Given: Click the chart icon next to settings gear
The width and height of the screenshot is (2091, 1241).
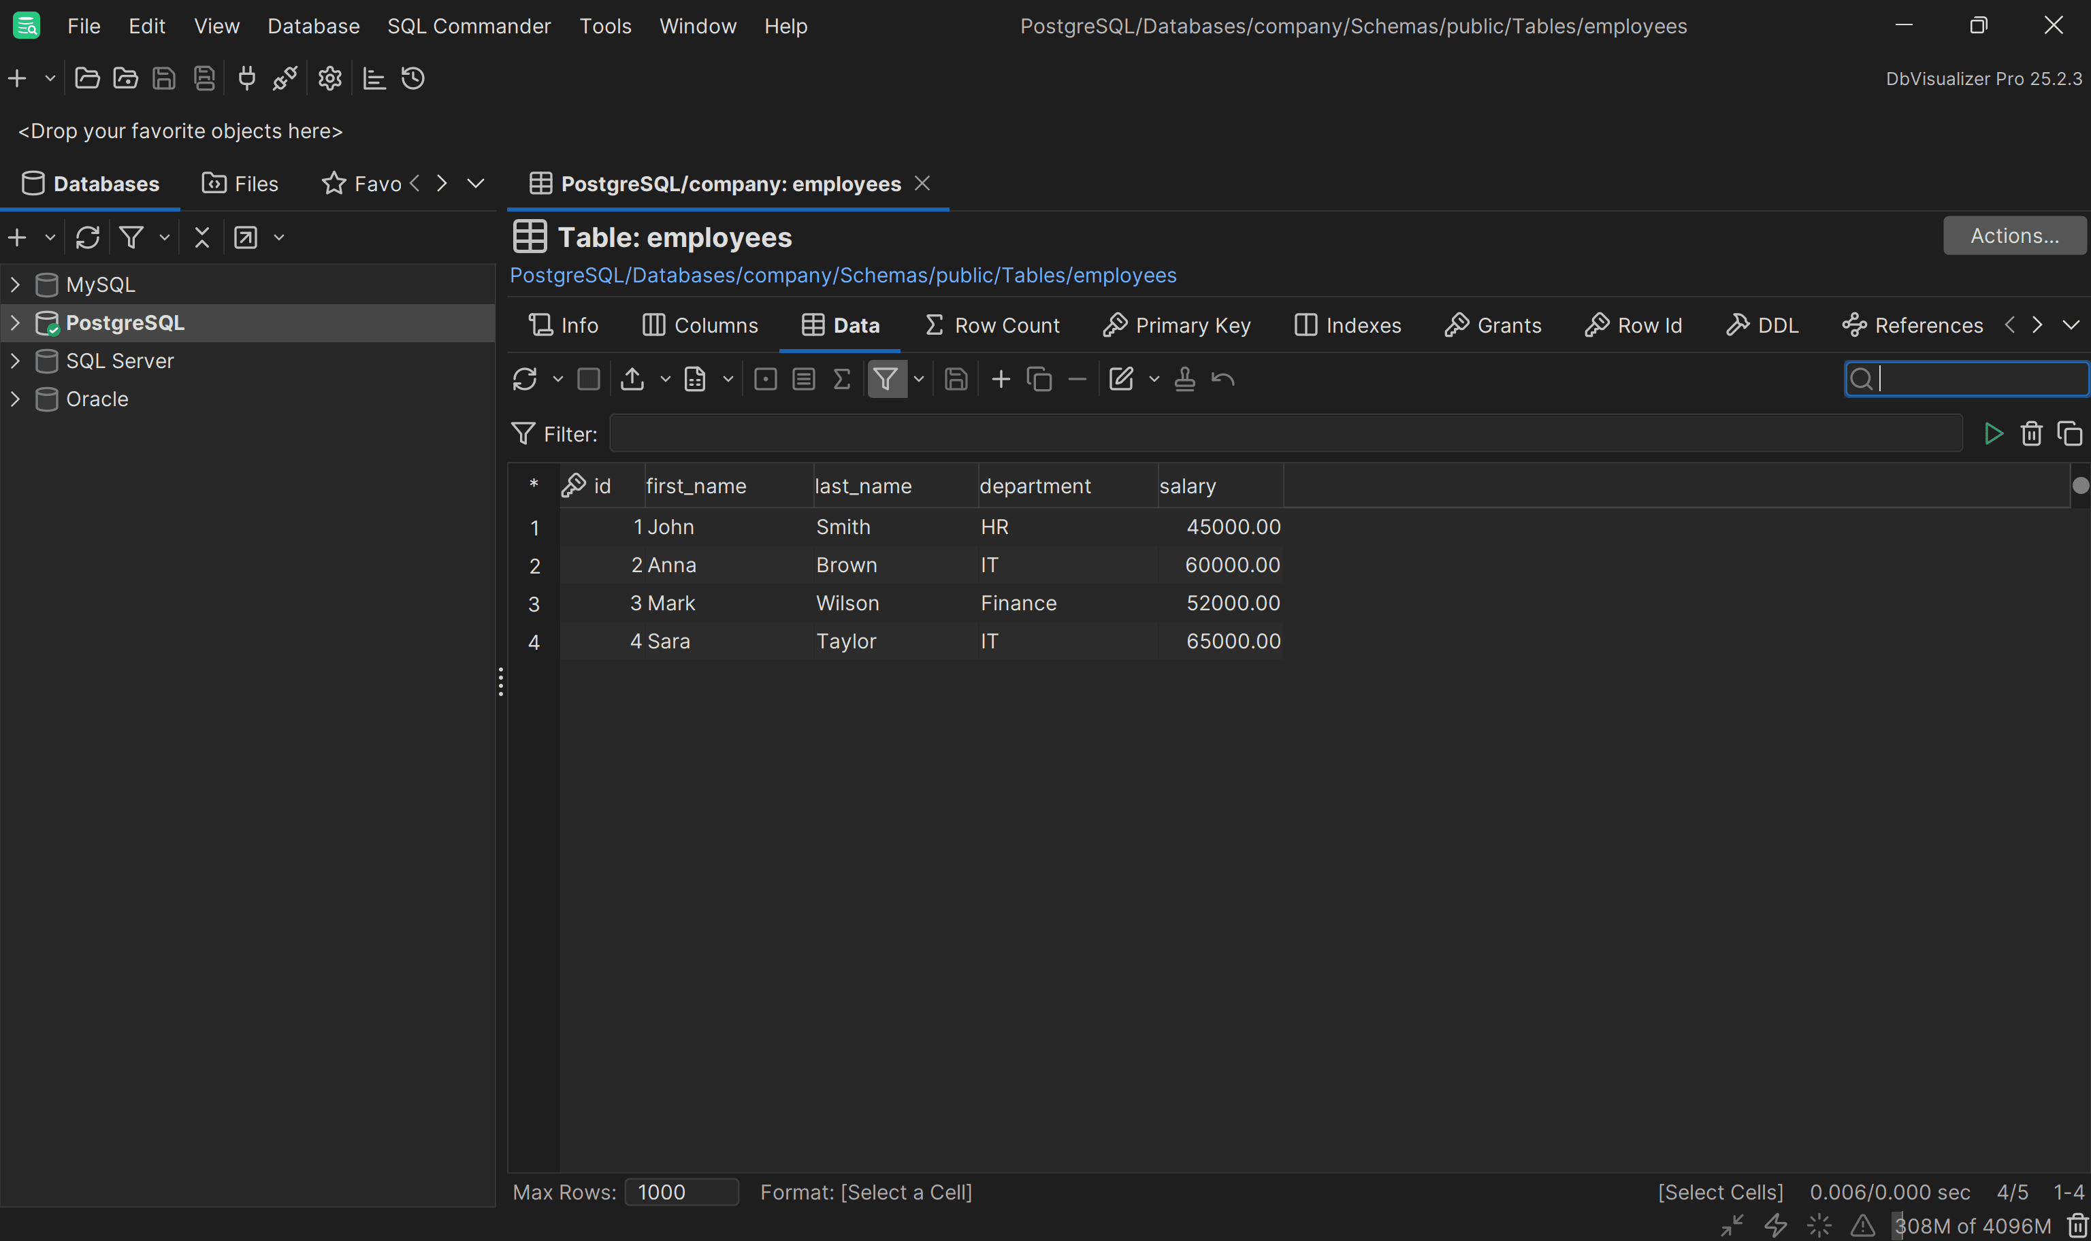Looking at the screenshot, I should click(374, 79).
